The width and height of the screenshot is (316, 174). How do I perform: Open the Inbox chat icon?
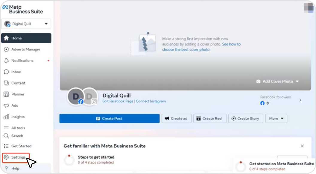pos(6,72)
